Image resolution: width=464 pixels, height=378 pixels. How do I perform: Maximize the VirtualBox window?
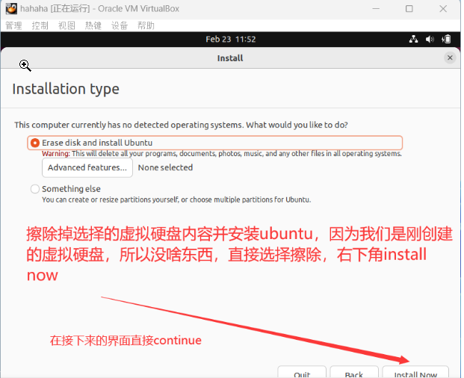pyautogui.click(x=409, y=9)
